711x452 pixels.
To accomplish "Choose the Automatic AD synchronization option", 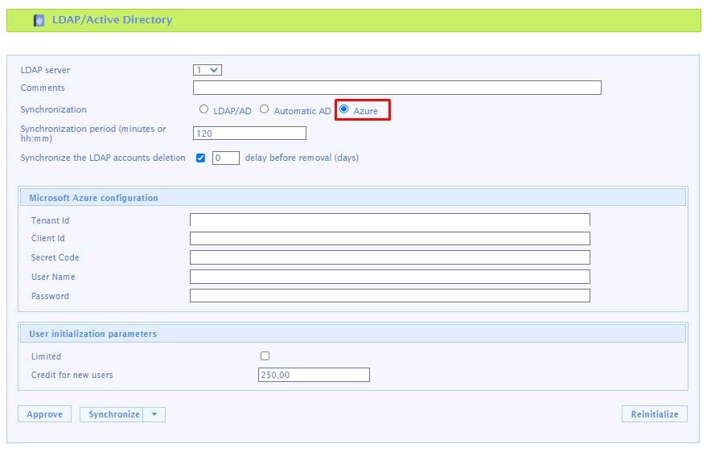I will pyautogui.click(x=264, y=109).
